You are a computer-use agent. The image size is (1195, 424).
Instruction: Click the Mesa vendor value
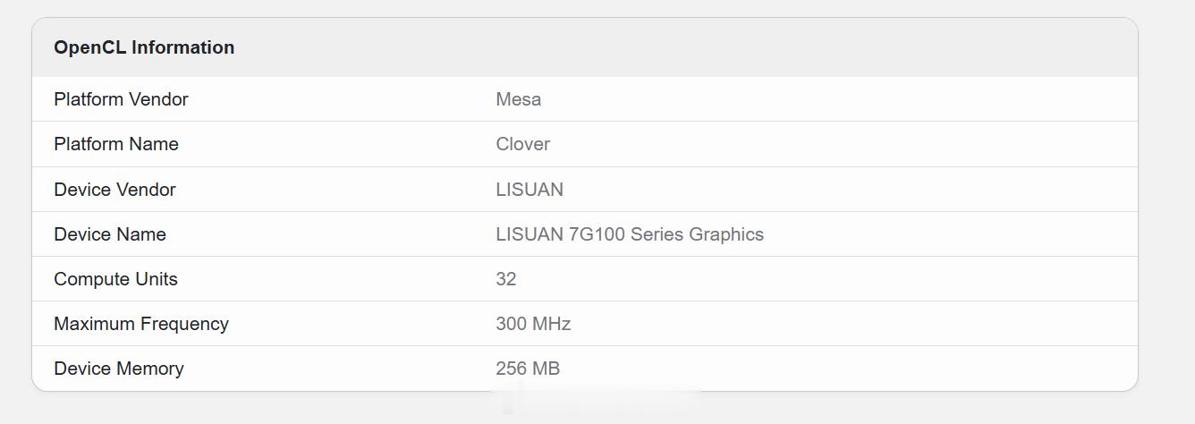point(519,99)
